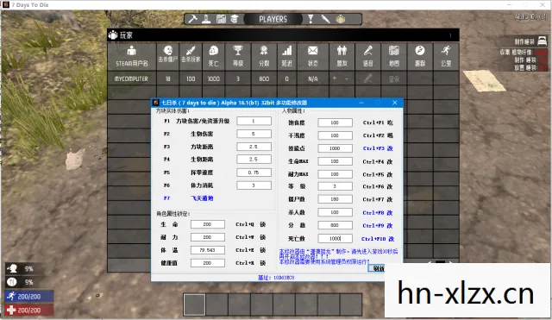
Task: Click the health 200/200 bar
Action: 29,310
